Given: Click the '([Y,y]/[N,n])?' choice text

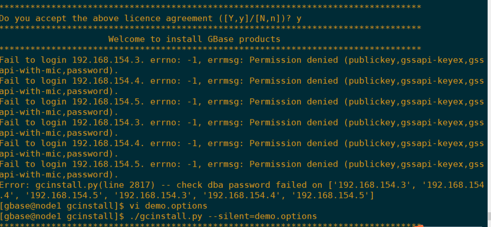Looking at the screenshot, I should [x=254, y=18].
